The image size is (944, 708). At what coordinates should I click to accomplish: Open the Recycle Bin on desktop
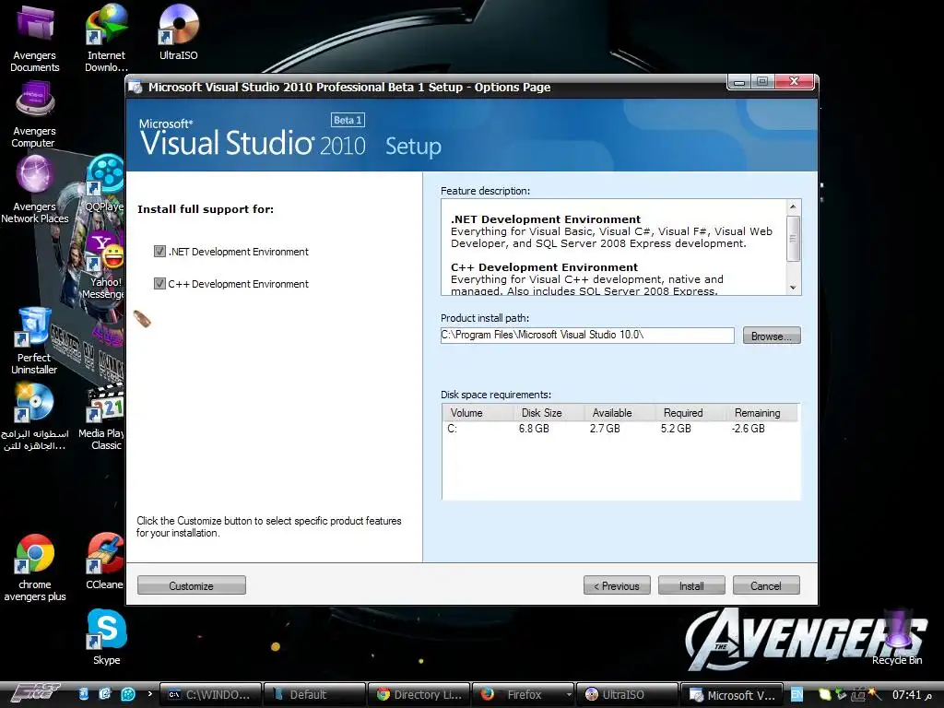(897, 638)
